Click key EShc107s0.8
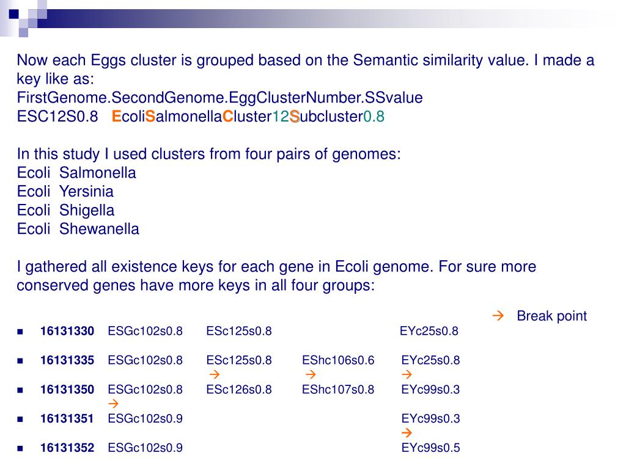 coord(338,389)
